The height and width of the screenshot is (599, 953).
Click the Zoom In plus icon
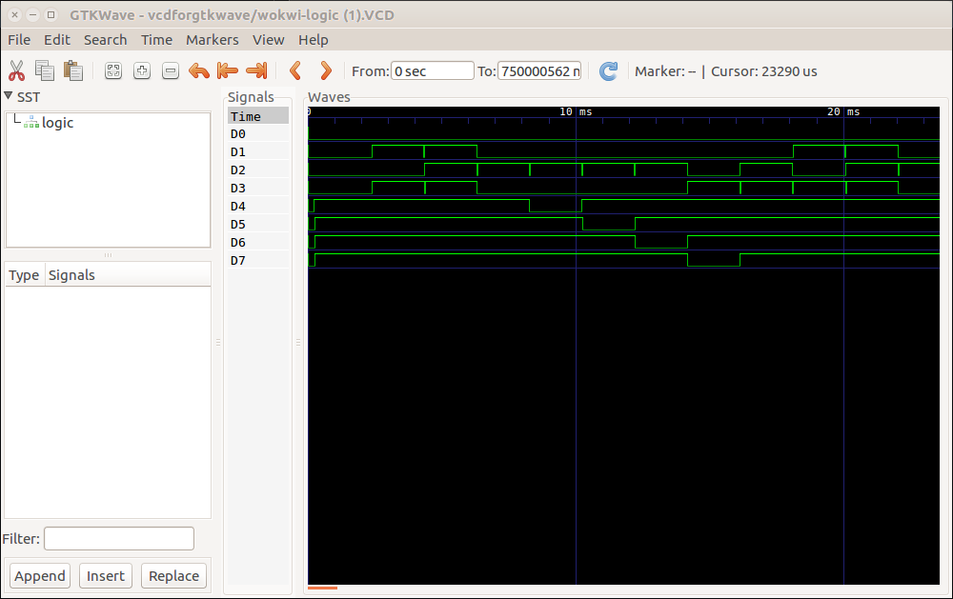coord(142,70)
